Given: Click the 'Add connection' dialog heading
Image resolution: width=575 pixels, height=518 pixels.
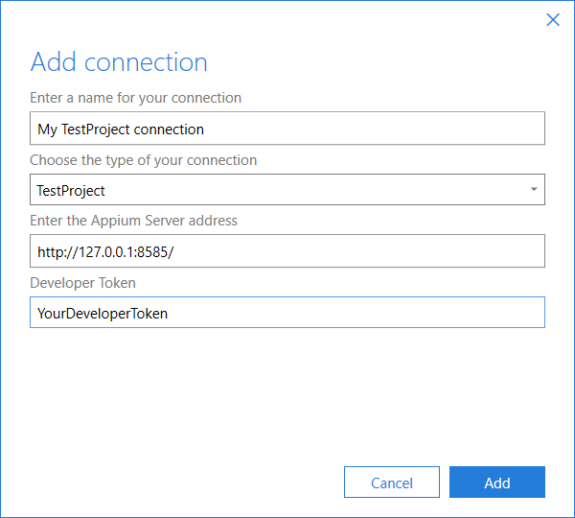Looking at the screenshot, I should click(119, 61).
